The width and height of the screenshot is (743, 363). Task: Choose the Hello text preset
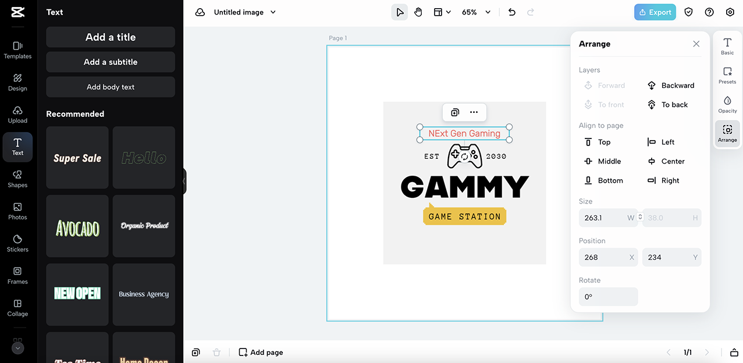tap(144, 158)
